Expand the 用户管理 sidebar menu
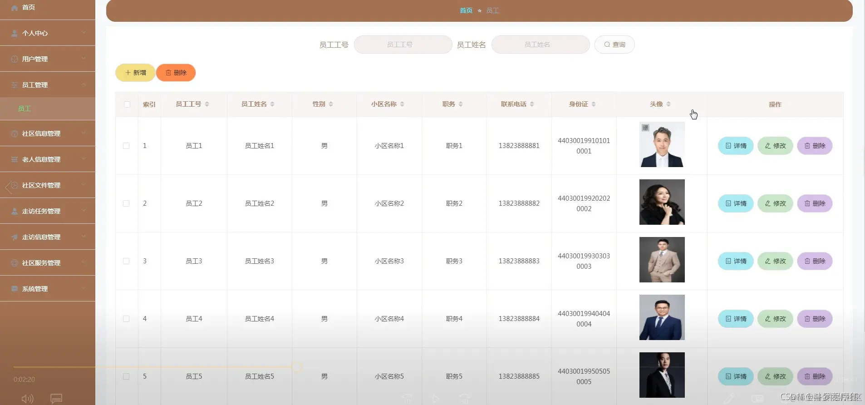 (48, 59)
